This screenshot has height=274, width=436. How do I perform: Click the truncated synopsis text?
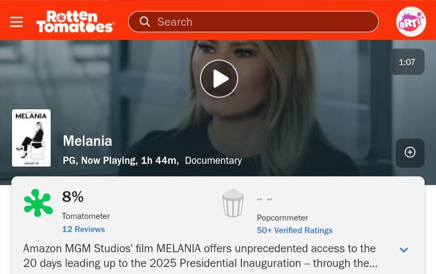[x=201, y=255]
